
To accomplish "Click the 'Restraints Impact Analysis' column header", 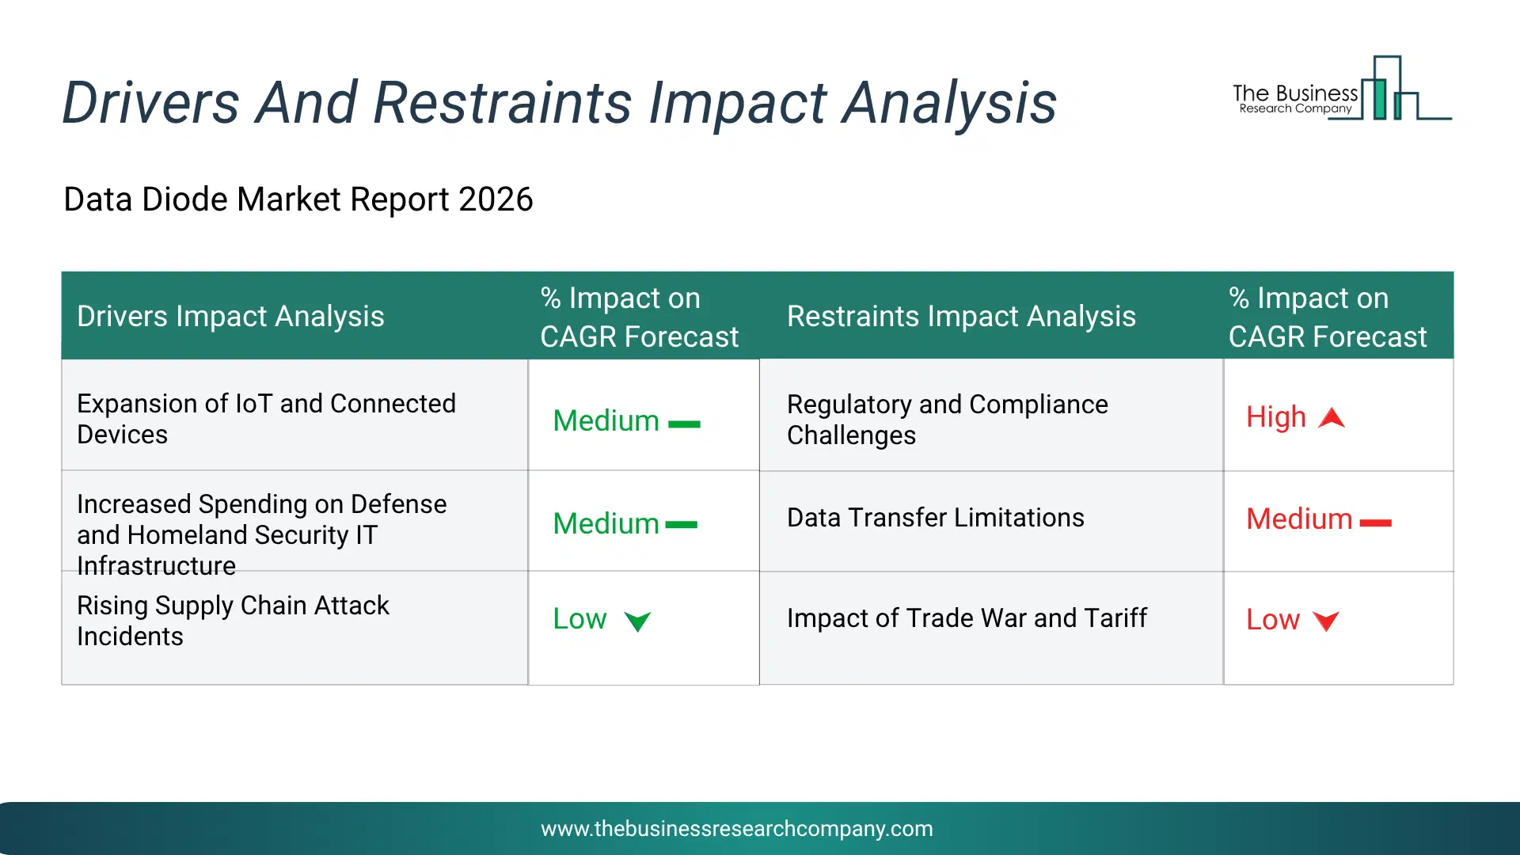I will [x=961, y=316].
